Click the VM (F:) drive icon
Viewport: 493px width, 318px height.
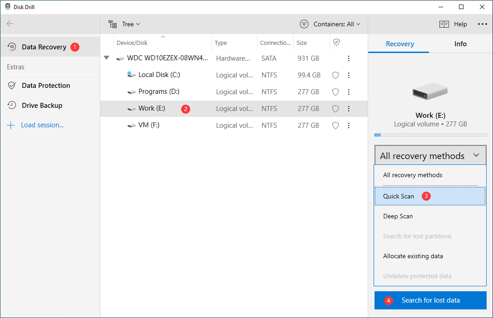point(131,125)
